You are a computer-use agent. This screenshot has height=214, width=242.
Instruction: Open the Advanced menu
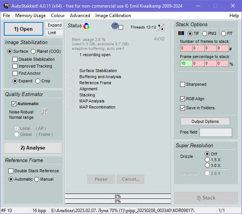[x=80, y=16]
